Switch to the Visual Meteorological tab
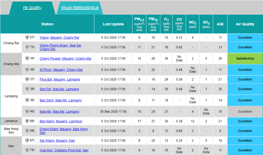This screenshot has height=155, width=263. pyautogui.click(x=80, y=8)
